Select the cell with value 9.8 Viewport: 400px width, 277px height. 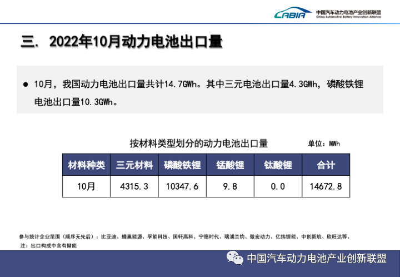pyautogui.click(x=229, y=186)
